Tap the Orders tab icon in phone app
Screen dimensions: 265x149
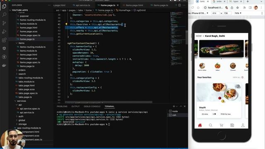coord(232,125)
